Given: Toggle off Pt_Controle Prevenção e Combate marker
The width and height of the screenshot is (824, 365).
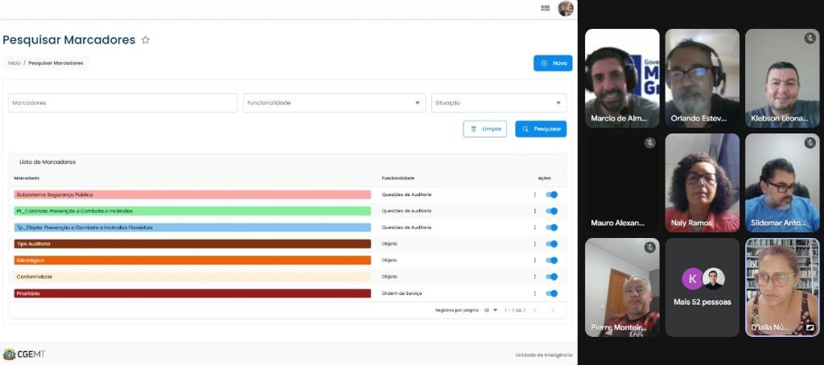Looking at the screenshot, I should click(552, 211).
